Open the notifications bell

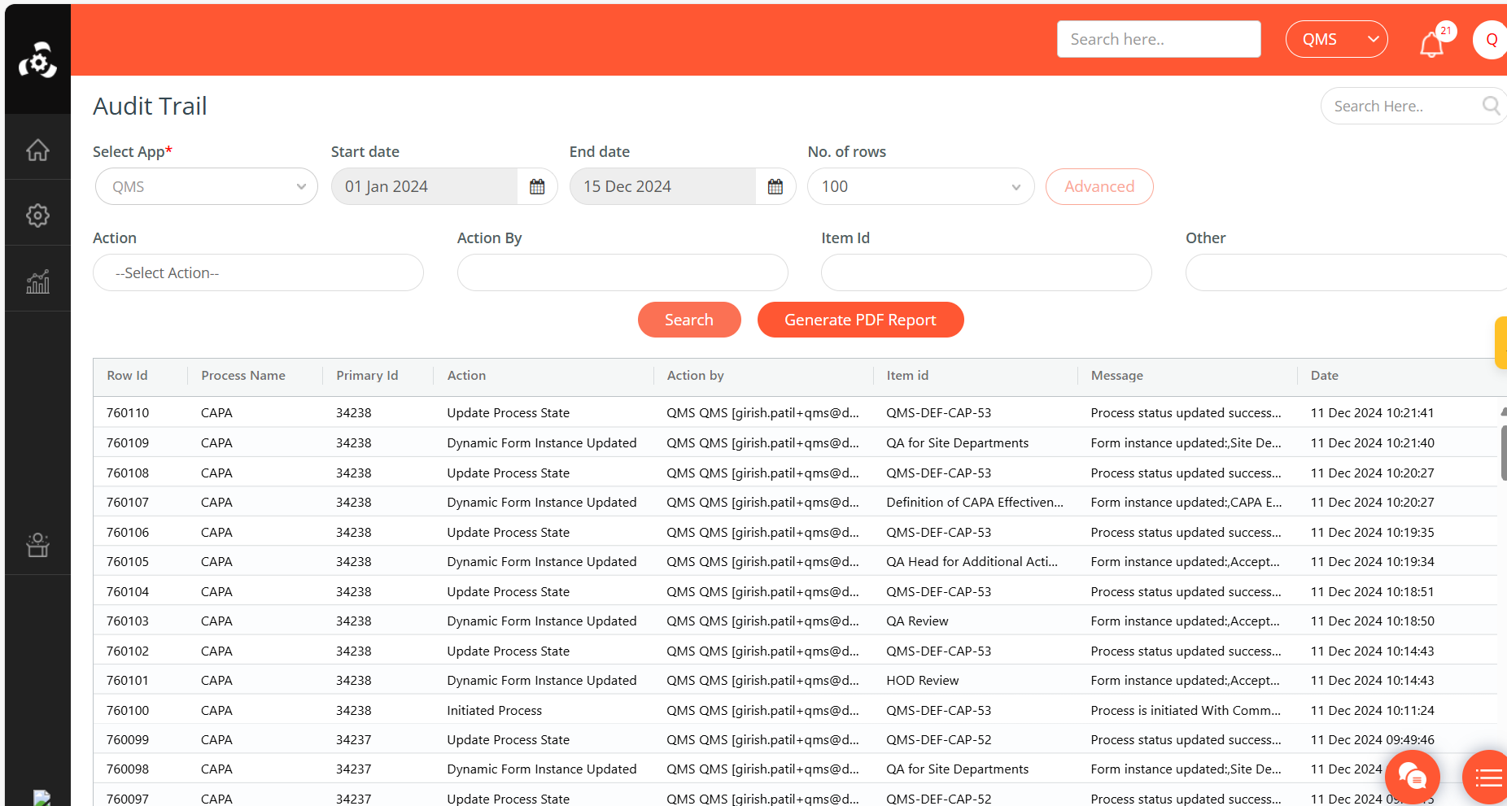[x=1431, y=44]
